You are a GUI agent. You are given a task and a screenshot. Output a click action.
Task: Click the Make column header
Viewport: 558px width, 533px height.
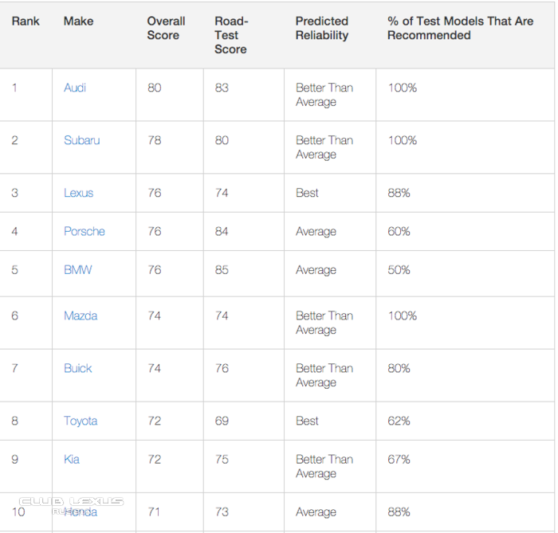pyautogui.click(x=78, y=22)
